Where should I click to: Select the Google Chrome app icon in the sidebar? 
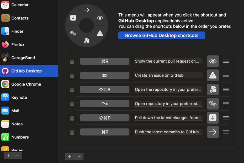(5, 84)
